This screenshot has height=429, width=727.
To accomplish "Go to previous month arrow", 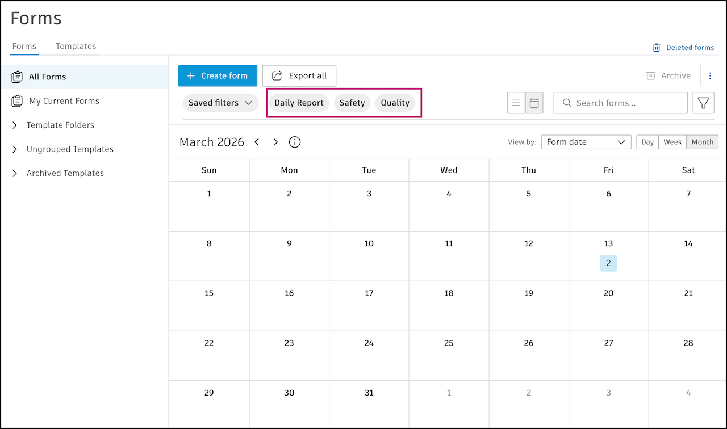I will 257,142.
